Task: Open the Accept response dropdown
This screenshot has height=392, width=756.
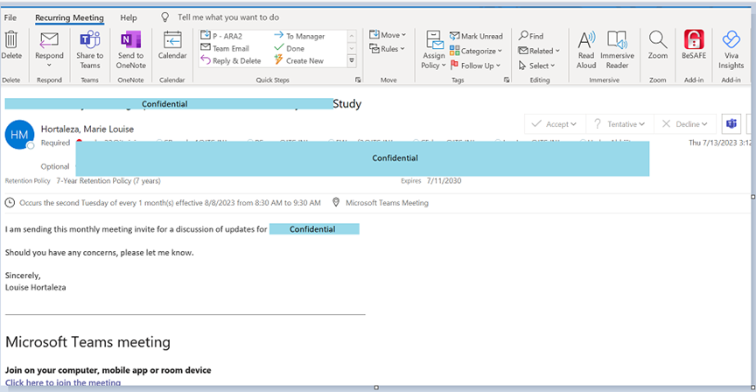Action: click(x=555, y=124)
